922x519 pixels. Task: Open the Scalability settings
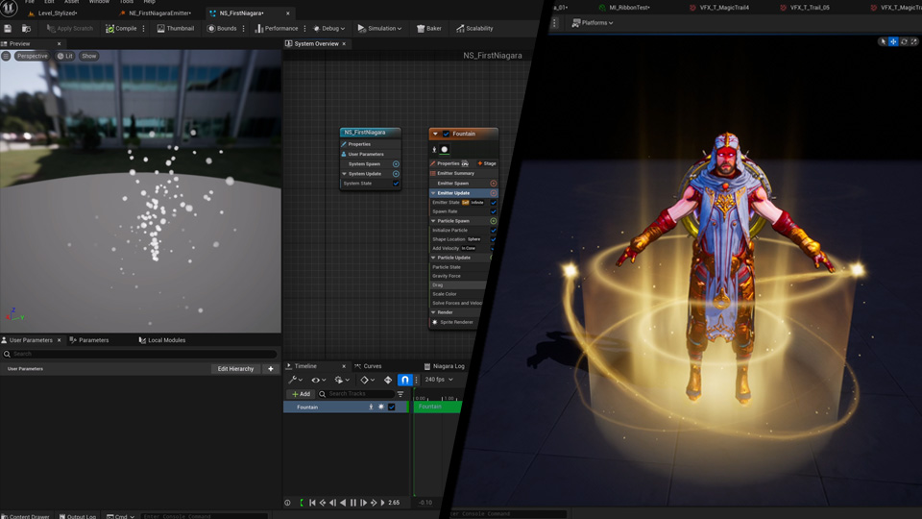[x=473, y=29]
